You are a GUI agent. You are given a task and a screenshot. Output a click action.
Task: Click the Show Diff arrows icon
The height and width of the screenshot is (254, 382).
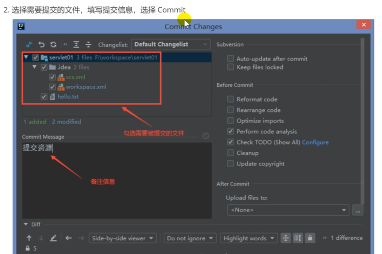click(x=29, y=44)
